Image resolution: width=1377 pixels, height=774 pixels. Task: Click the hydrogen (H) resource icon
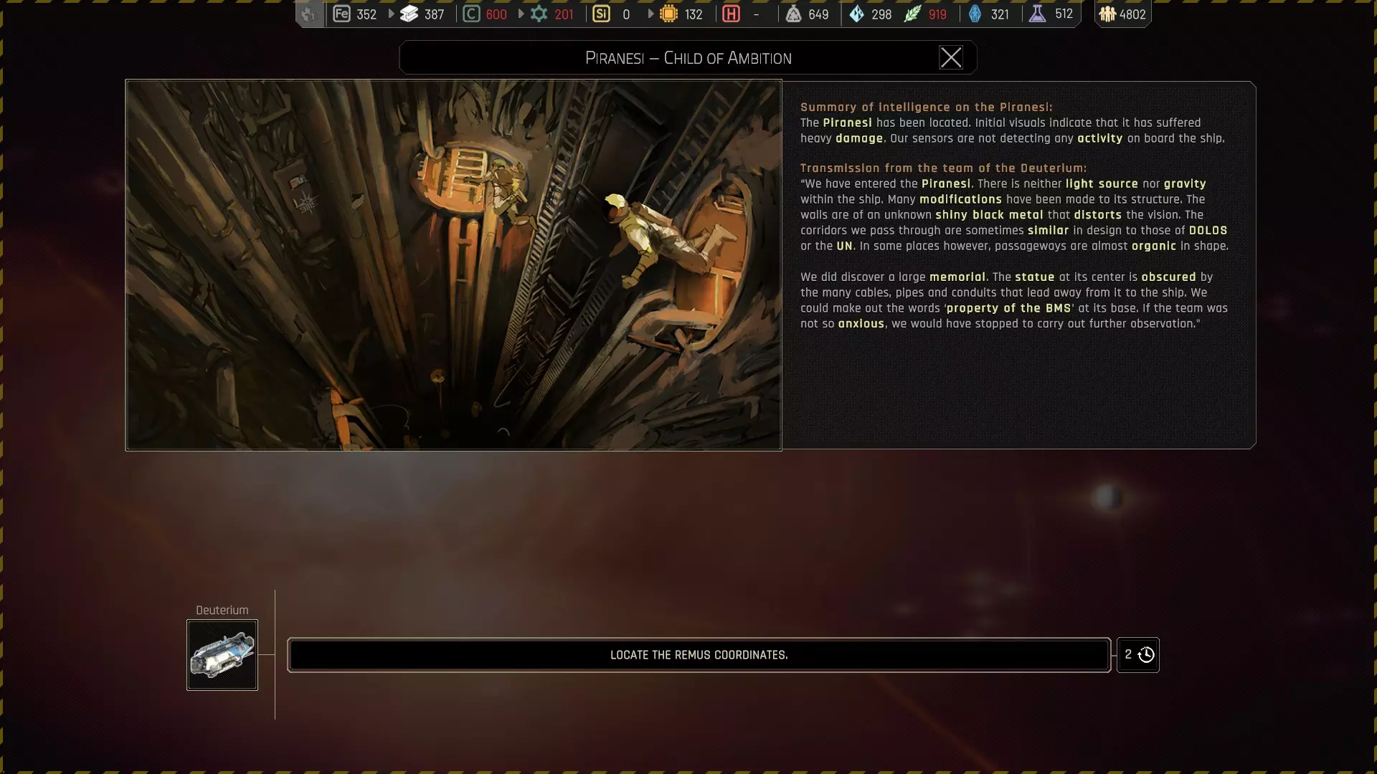tap(731, 14)
